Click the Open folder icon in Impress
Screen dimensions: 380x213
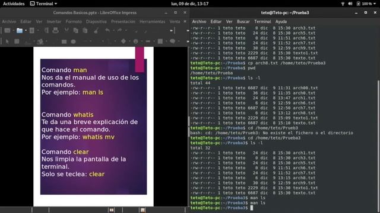coord(20,30)
